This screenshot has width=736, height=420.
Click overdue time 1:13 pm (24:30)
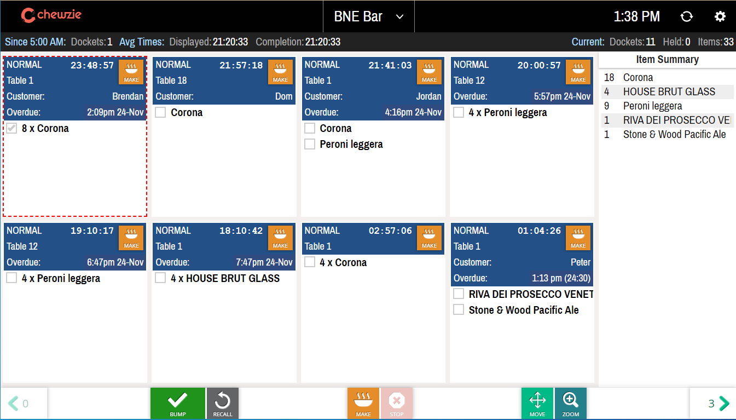(561, 278)
